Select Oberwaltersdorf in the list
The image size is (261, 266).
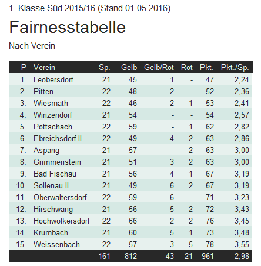point(60,197)
